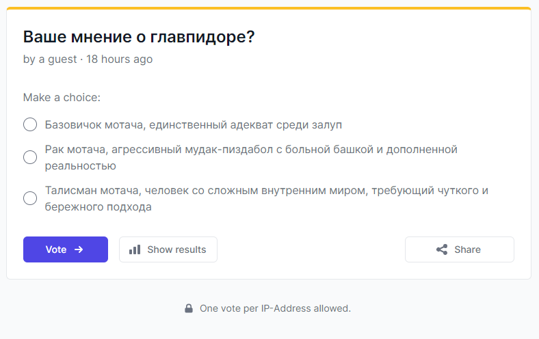Submit the poll with the Vote button
The image size is (539, 339).
click(66, 249)
